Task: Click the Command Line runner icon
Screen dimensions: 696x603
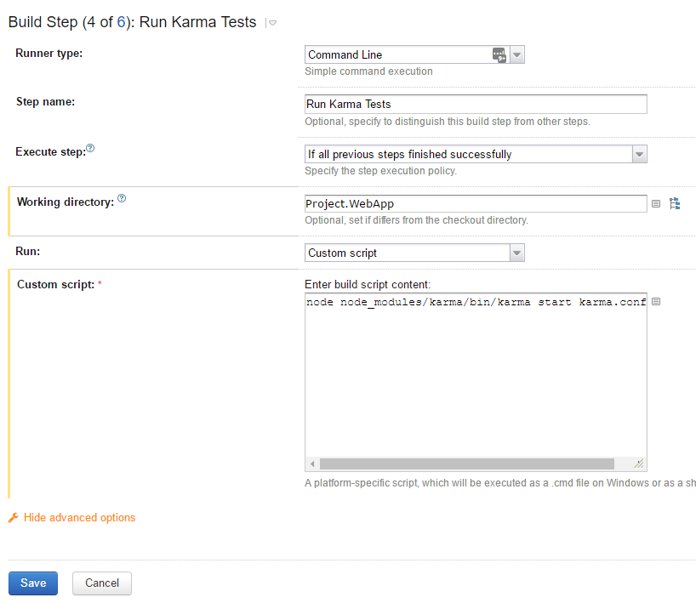Action: click(499, 54)
